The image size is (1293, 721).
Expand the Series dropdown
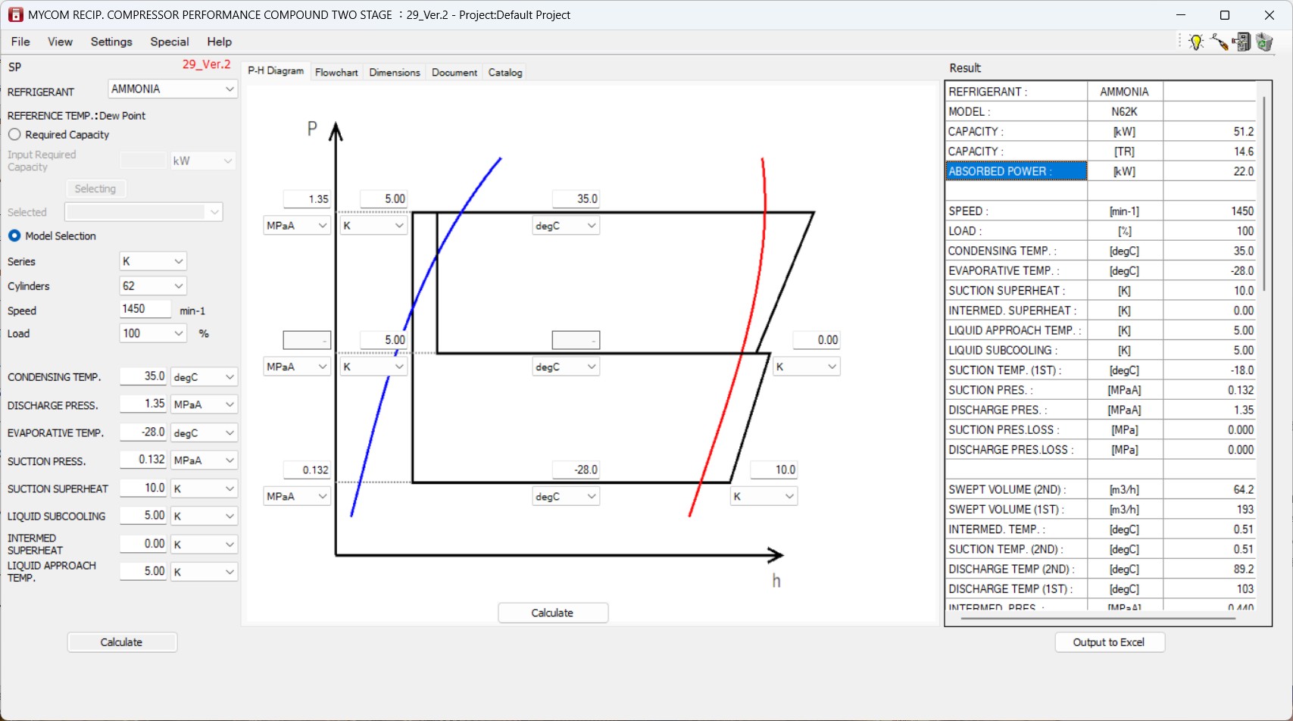click(x=153, y=261)
